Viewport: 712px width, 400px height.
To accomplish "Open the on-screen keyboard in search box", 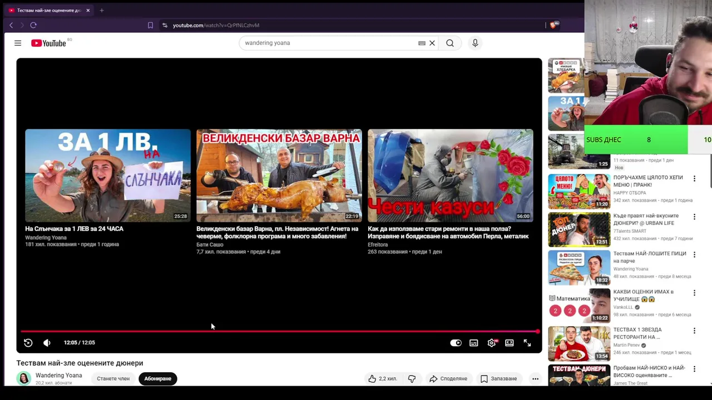I will tap(422, 43).
